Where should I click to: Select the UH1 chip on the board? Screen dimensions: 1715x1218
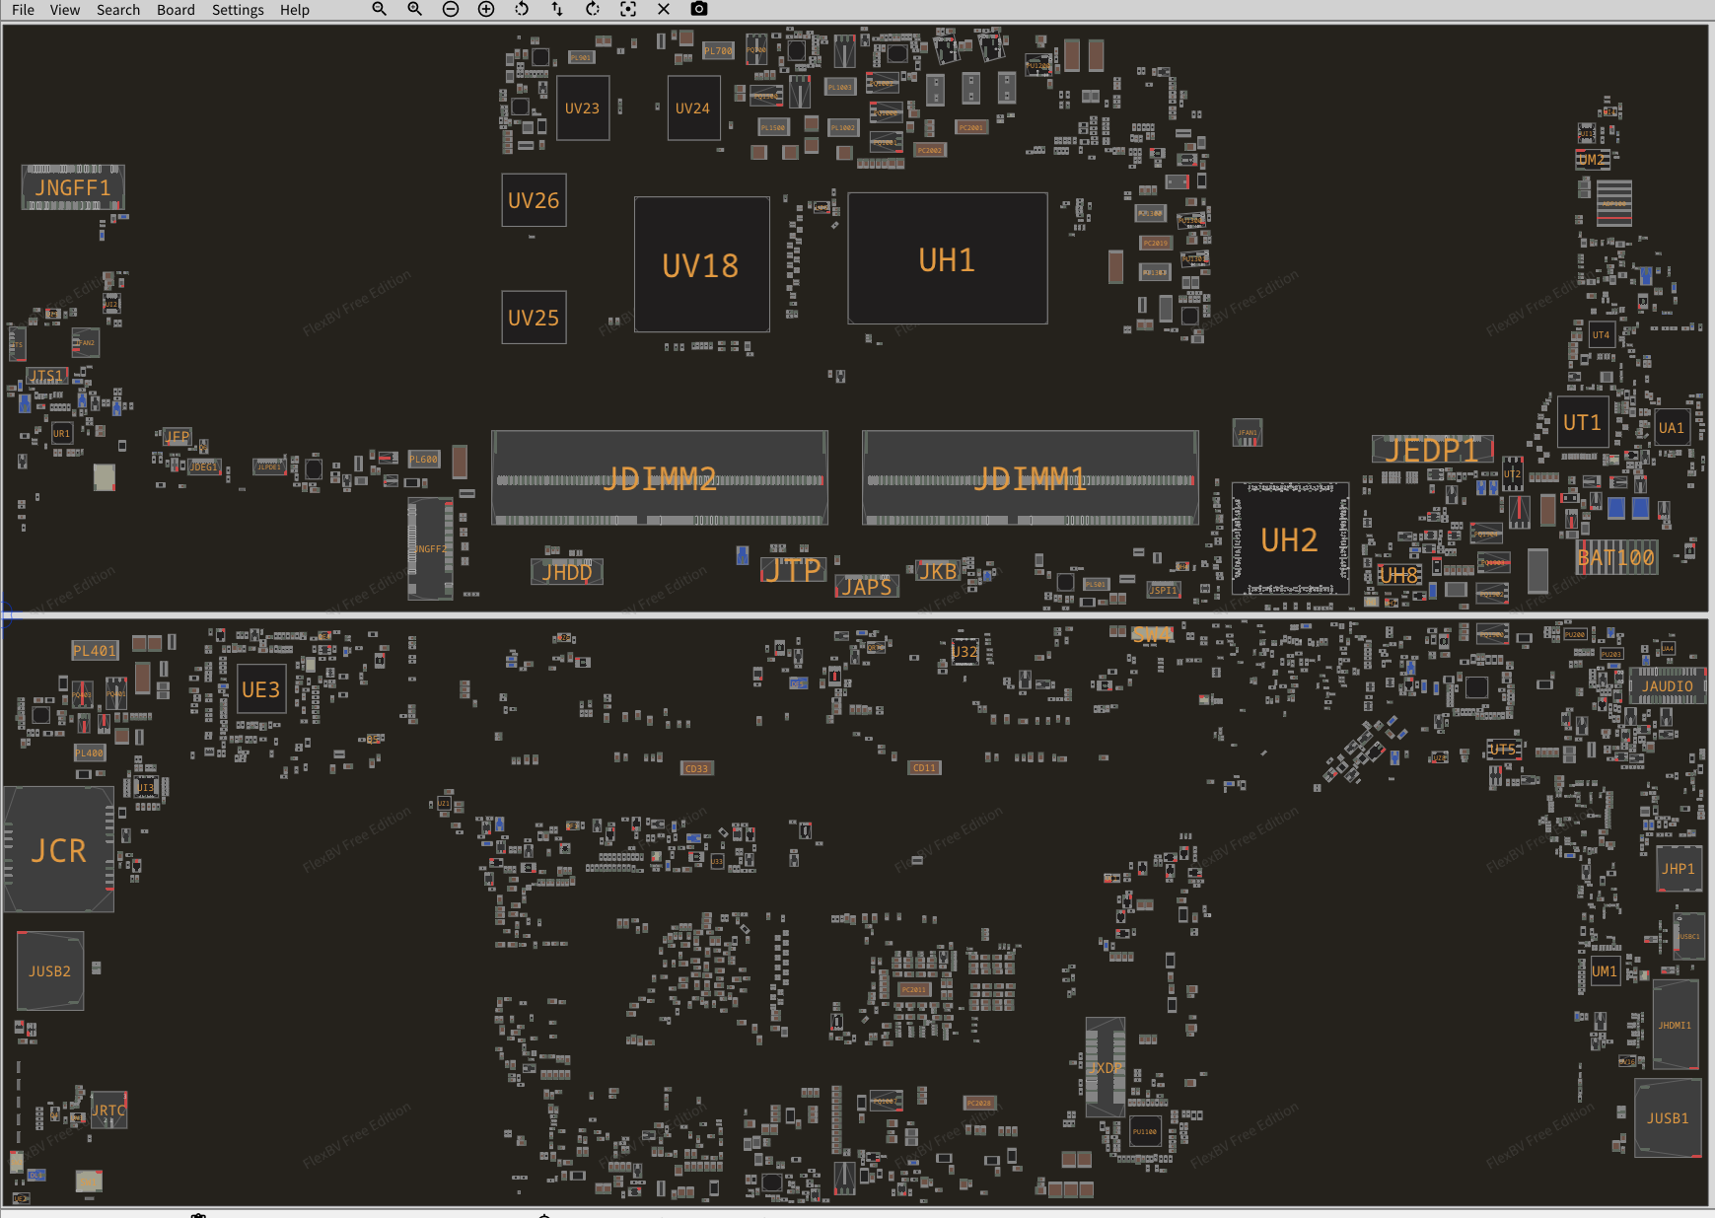(x=947, y=259)
